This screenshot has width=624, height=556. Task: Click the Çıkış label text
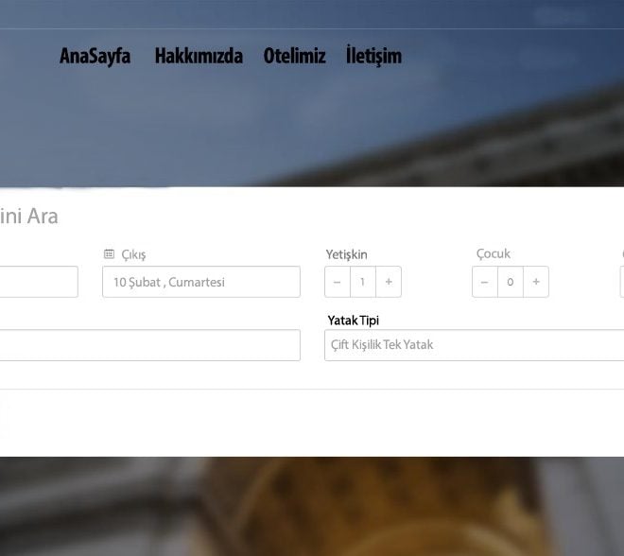[133, 254]
